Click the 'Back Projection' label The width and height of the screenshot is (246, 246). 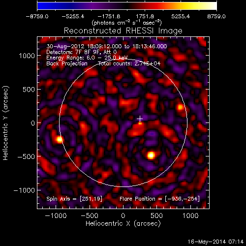pos(67,63)
